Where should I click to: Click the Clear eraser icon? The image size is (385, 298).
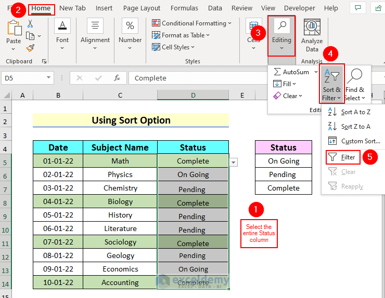(277, 96)
